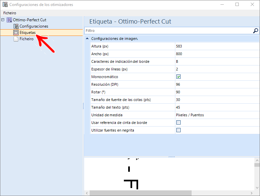This screenshot has width=260, height=196.
Task: Open Configuraciones in the tree
Action: pos(34,26)
